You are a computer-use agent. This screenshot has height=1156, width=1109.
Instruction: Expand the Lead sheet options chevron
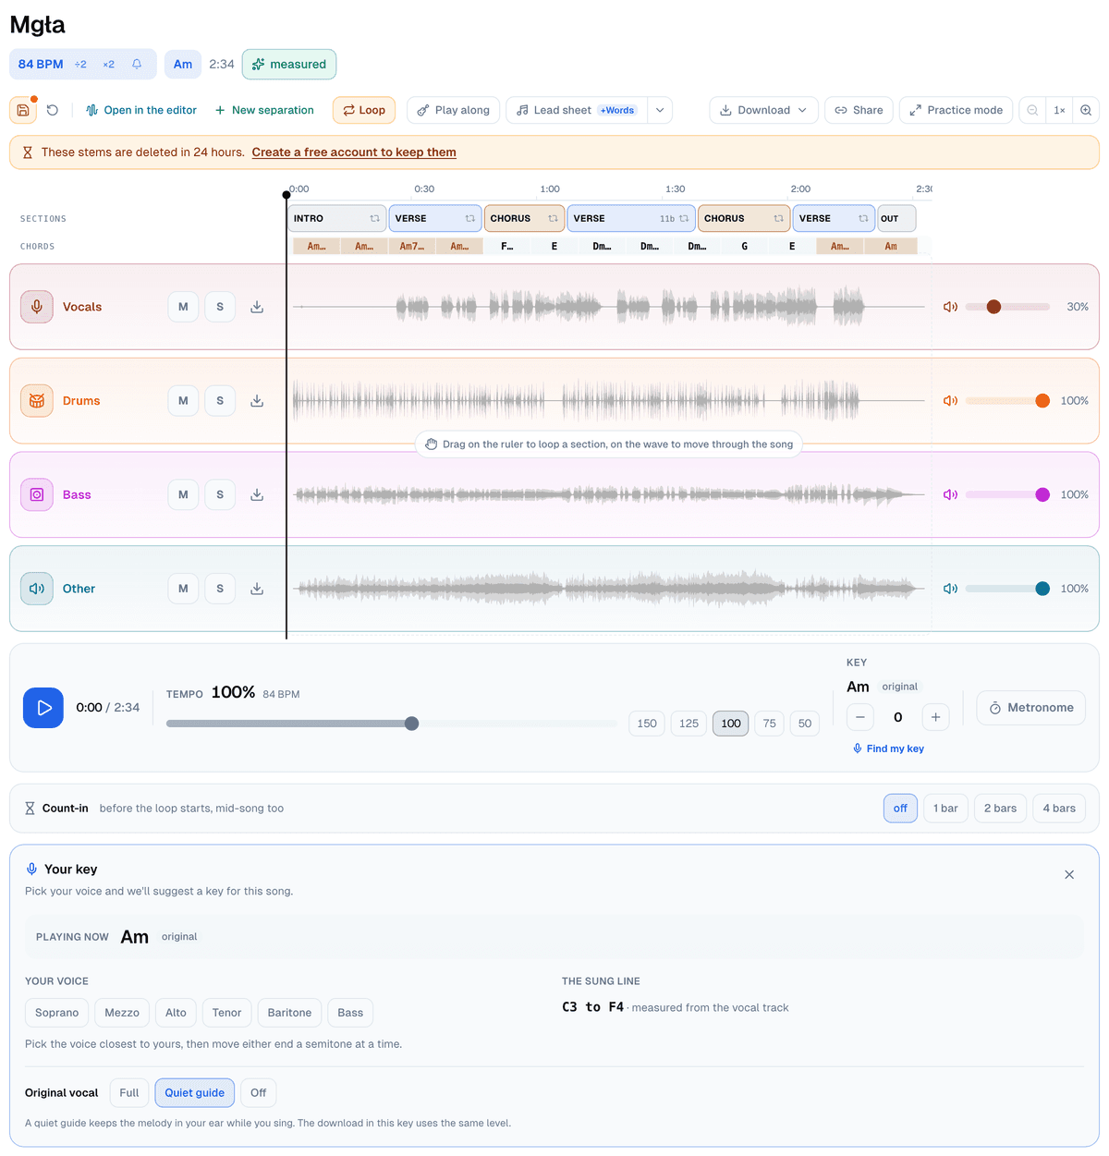click(x=660, y=110)
